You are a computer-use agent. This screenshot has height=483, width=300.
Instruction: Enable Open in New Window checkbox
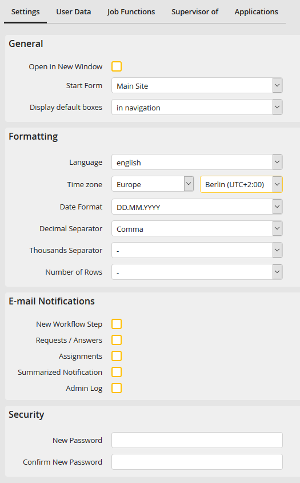click(x=117, y=66)
